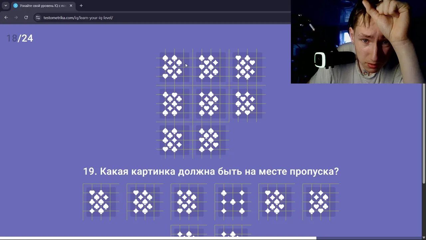Choose the sixth answer image
The image size is (426, 240).
click(x=321, y=202)
